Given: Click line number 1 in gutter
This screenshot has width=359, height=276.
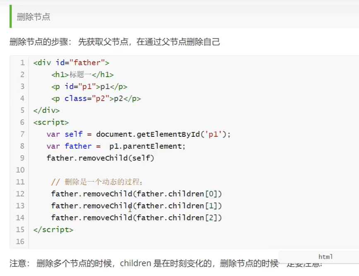Looking at the screenshot, I should (22, 63).
